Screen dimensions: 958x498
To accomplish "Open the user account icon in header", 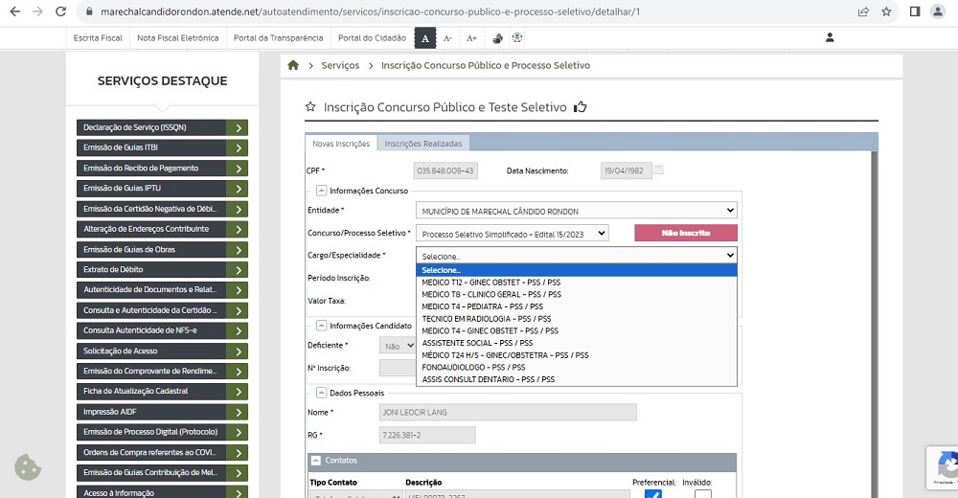I will coord(830,37).
